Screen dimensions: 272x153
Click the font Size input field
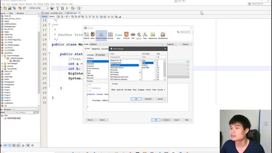tap(161, 57)
